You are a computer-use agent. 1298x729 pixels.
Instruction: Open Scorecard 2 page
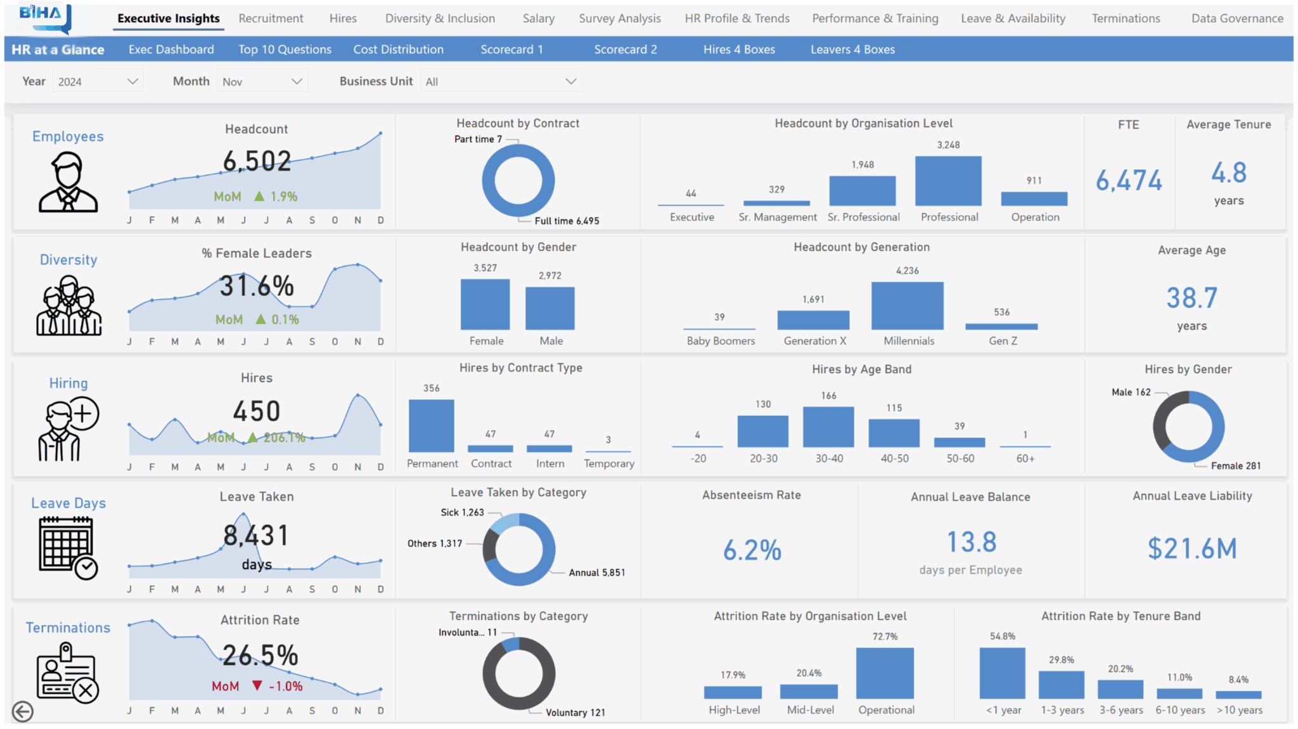point(626,49)
